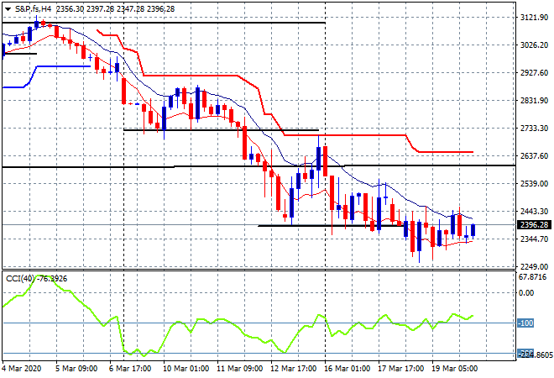The height and width of the screenshot is (378, 554).
Task: Select the 2249.00 price axis value
Action: (534, 266)
